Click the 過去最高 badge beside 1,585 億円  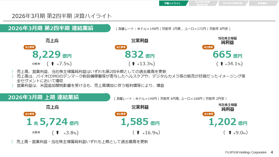[x=121, y=114]
